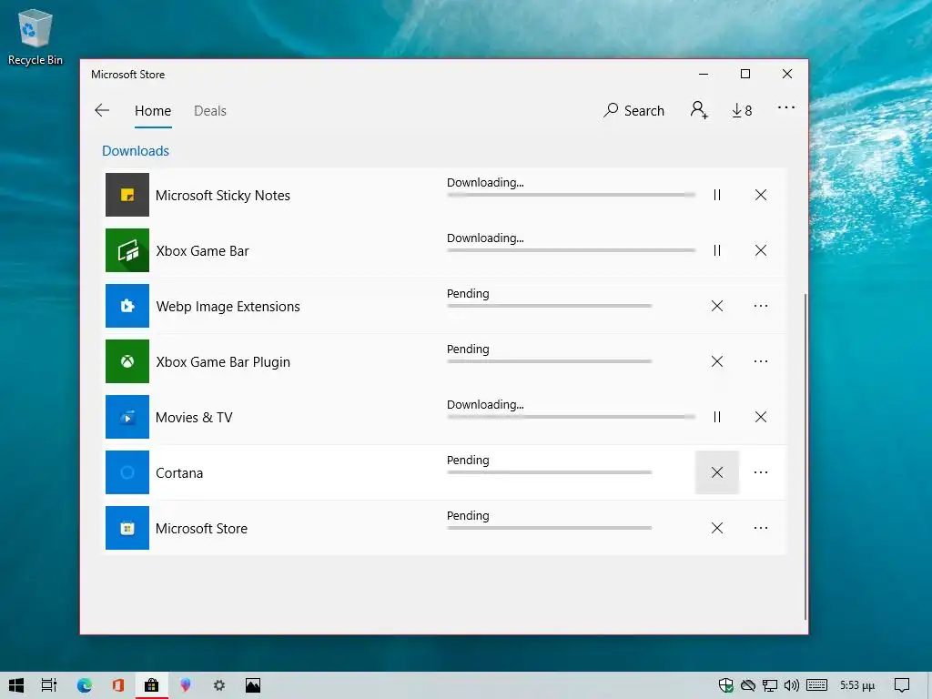Click the Xbox Game Bar app icon
This screenshot has width=932, height=699.
click(x=127, y=250)
